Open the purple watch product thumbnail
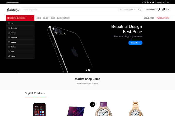 pos(103,109)
